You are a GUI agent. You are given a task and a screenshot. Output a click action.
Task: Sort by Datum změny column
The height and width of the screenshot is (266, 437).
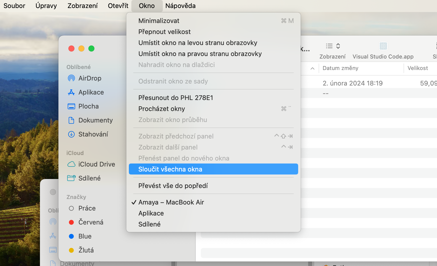point(340,68)
